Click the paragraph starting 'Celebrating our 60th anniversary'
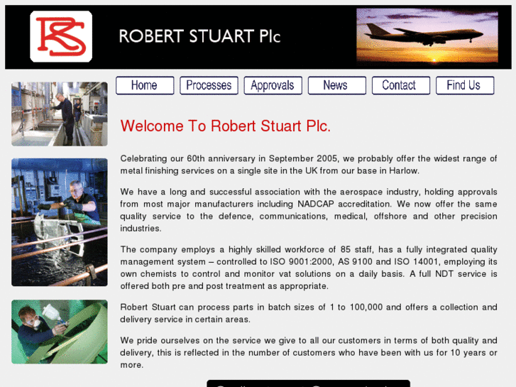Screen dimensions: 516x387 [x=309, y=165]
